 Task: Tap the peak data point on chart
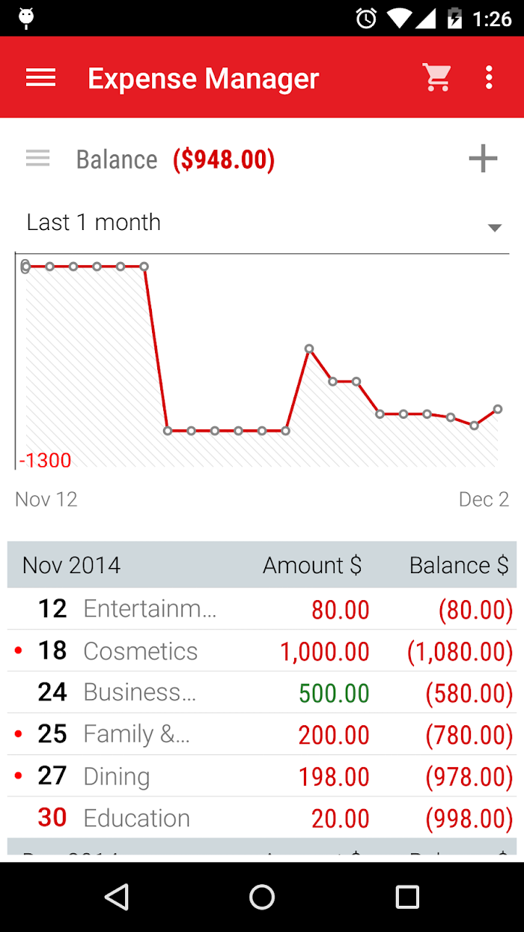click(x=309, y=348)
